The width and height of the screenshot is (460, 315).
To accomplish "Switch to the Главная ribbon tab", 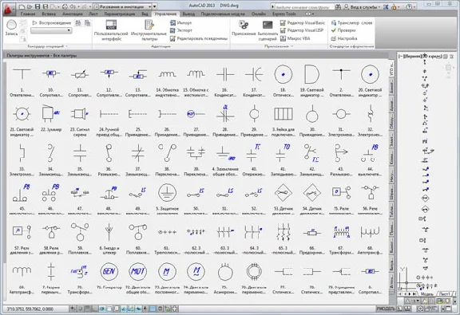I will pyautogui.click(x=28, y=14).
